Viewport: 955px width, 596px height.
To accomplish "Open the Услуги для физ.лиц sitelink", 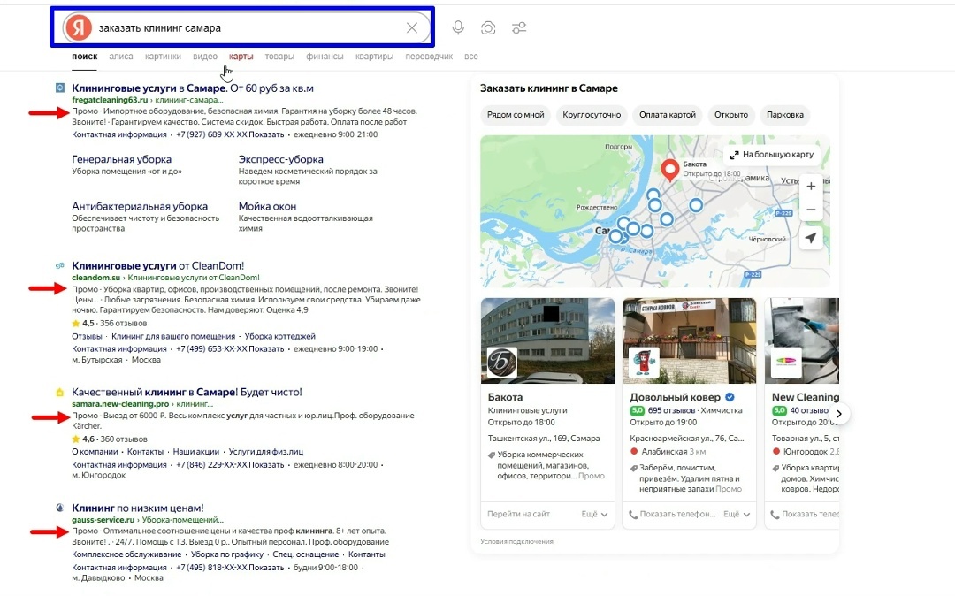I will 265,452.
